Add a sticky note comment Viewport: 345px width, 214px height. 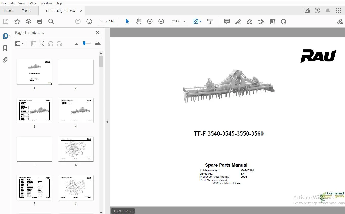point(227,21)
